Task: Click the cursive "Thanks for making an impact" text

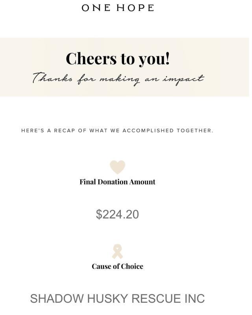Action: click(119, 79)
